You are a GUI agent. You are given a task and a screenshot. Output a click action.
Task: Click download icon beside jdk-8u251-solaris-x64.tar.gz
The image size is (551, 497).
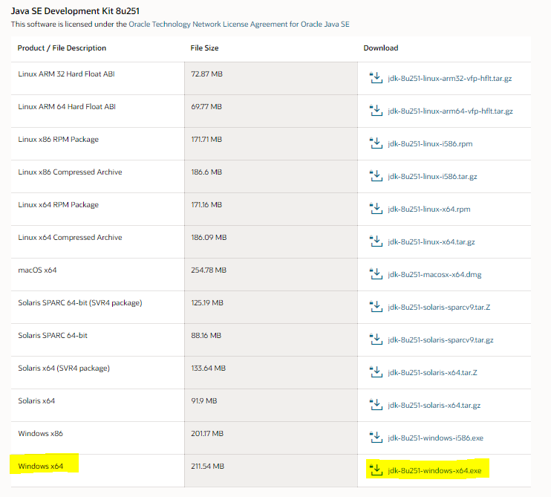coord(376,405)
